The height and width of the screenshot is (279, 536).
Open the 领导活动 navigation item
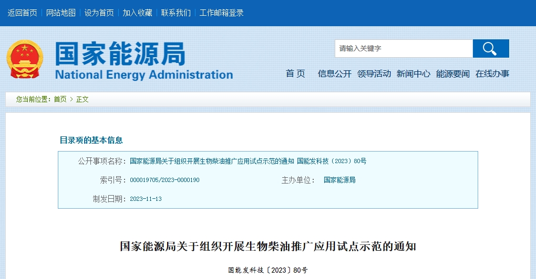(x=374, y=73)
